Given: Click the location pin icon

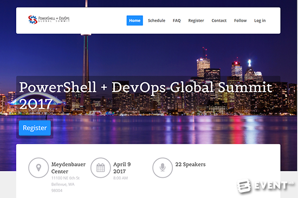Looking at the screenshot, I should (38, 168).
